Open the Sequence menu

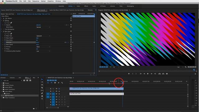[36, 1]
